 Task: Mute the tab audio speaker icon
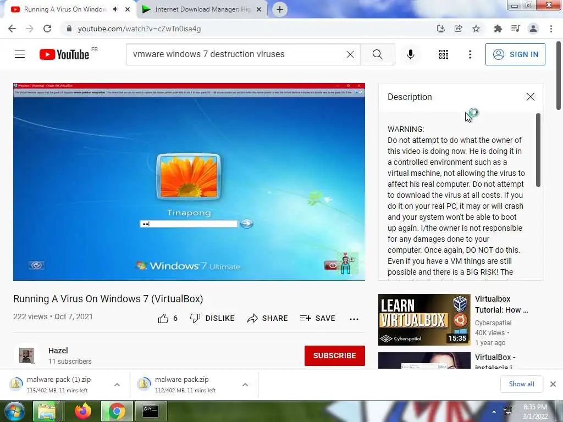point(115,9)
